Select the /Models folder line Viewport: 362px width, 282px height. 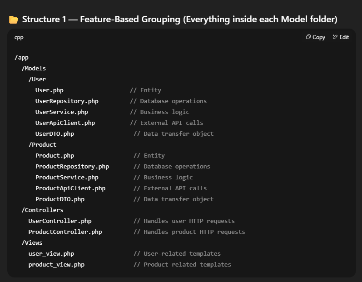34,69
